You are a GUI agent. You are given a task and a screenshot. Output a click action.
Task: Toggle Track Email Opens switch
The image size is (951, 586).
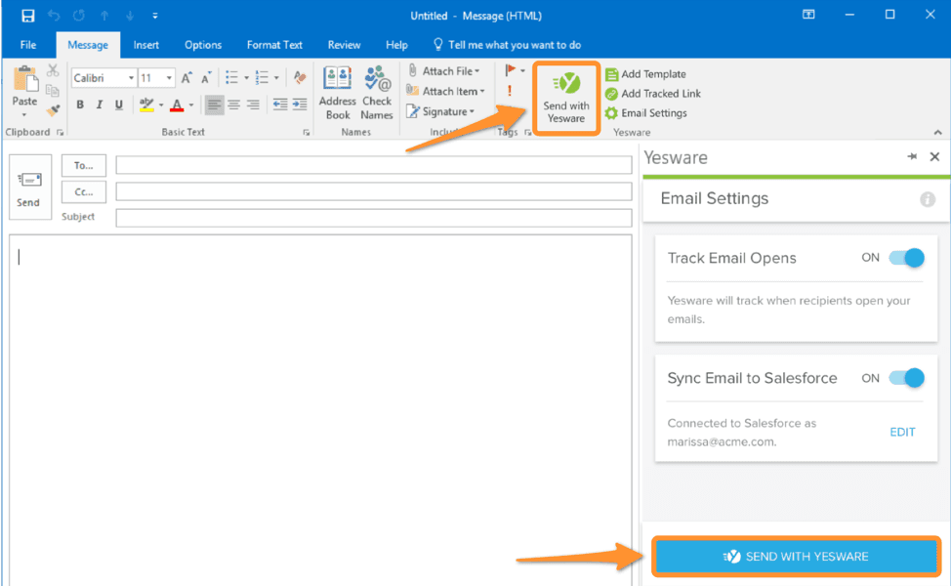coord(906,258)
